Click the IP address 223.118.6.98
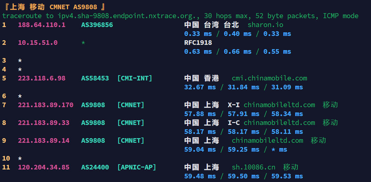This screenshot has height=182, width=371. point(42,78)
